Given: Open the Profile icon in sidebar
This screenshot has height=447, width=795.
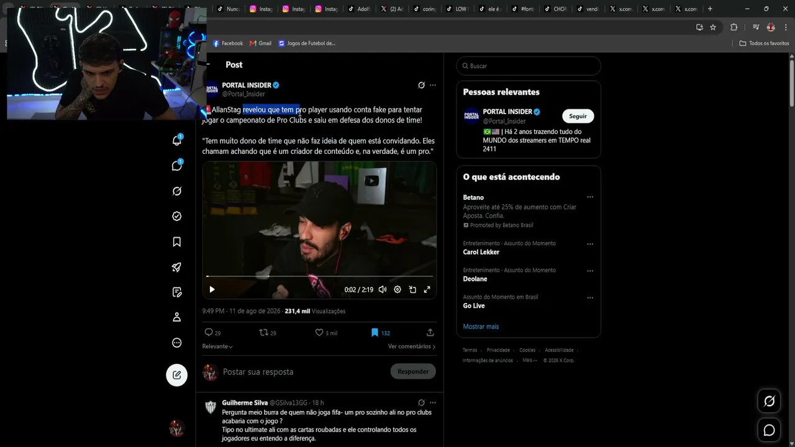Looking at the screenshot, I should click(177, 317).
